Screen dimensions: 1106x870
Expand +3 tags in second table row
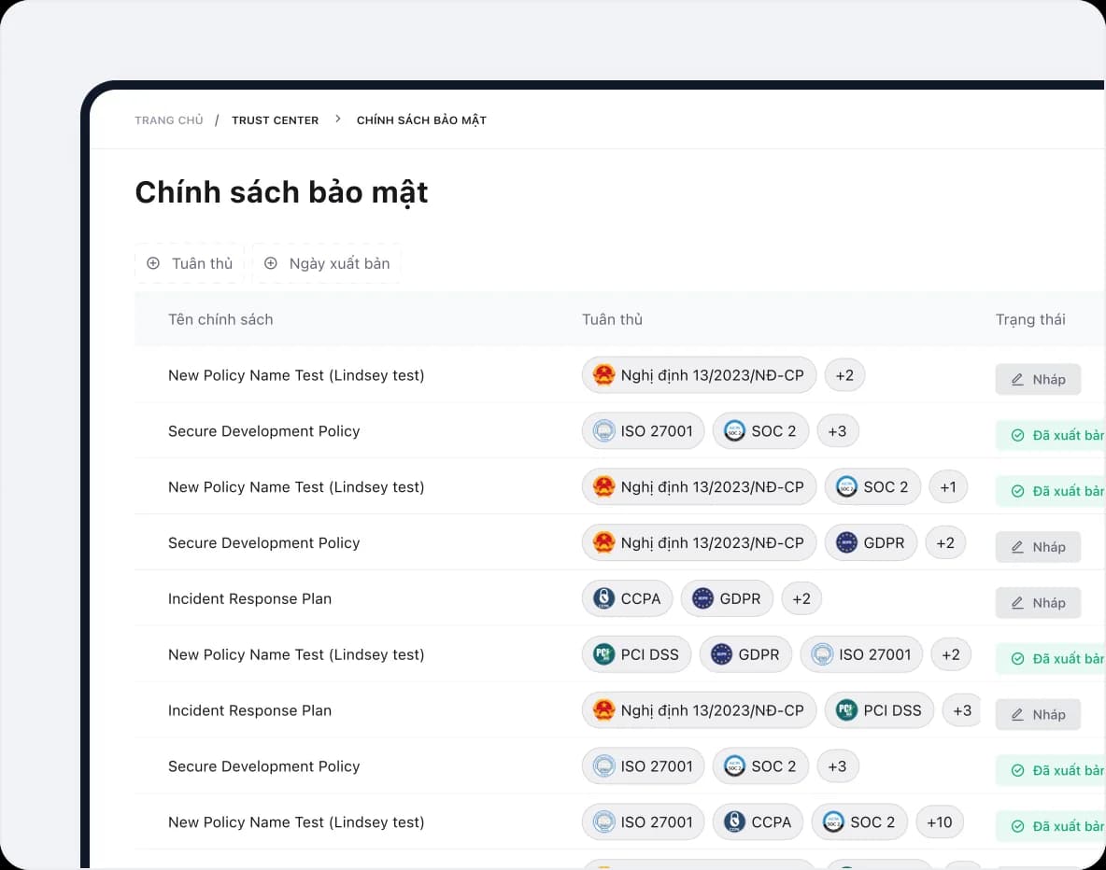coord(837,430)
